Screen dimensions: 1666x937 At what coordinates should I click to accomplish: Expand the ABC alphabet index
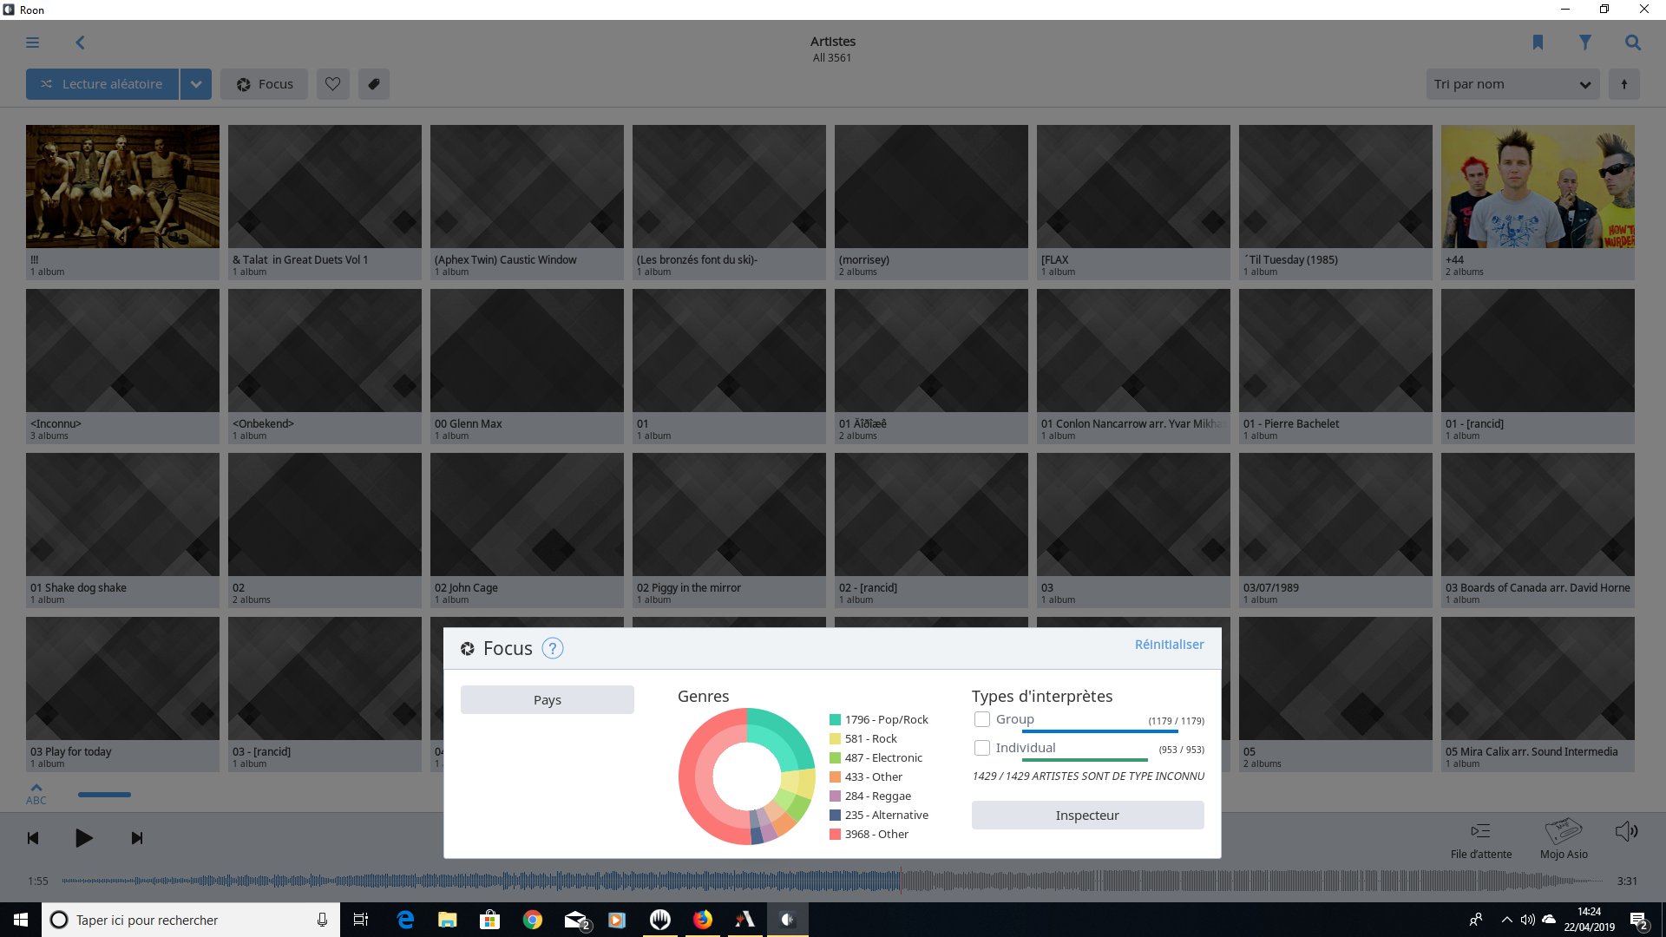pyautogui.click(x=36, y=794)
